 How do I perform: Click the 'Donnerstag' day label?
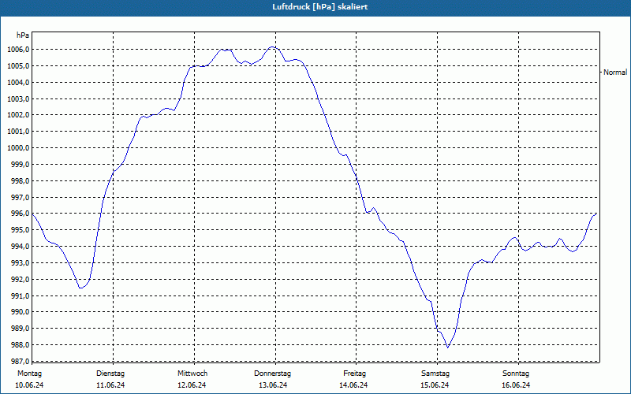272,374
